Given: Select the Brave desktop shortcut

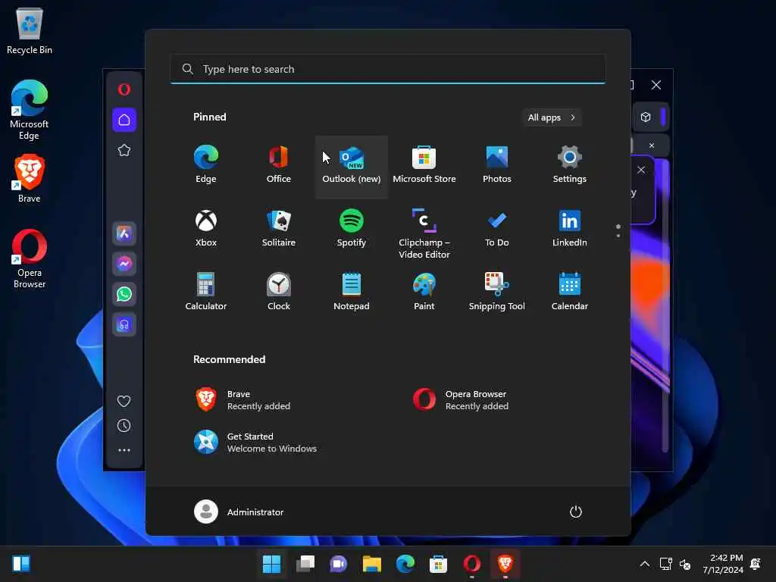Looking at the screenshot, I should pyautogui.click(x=30, y=178).
